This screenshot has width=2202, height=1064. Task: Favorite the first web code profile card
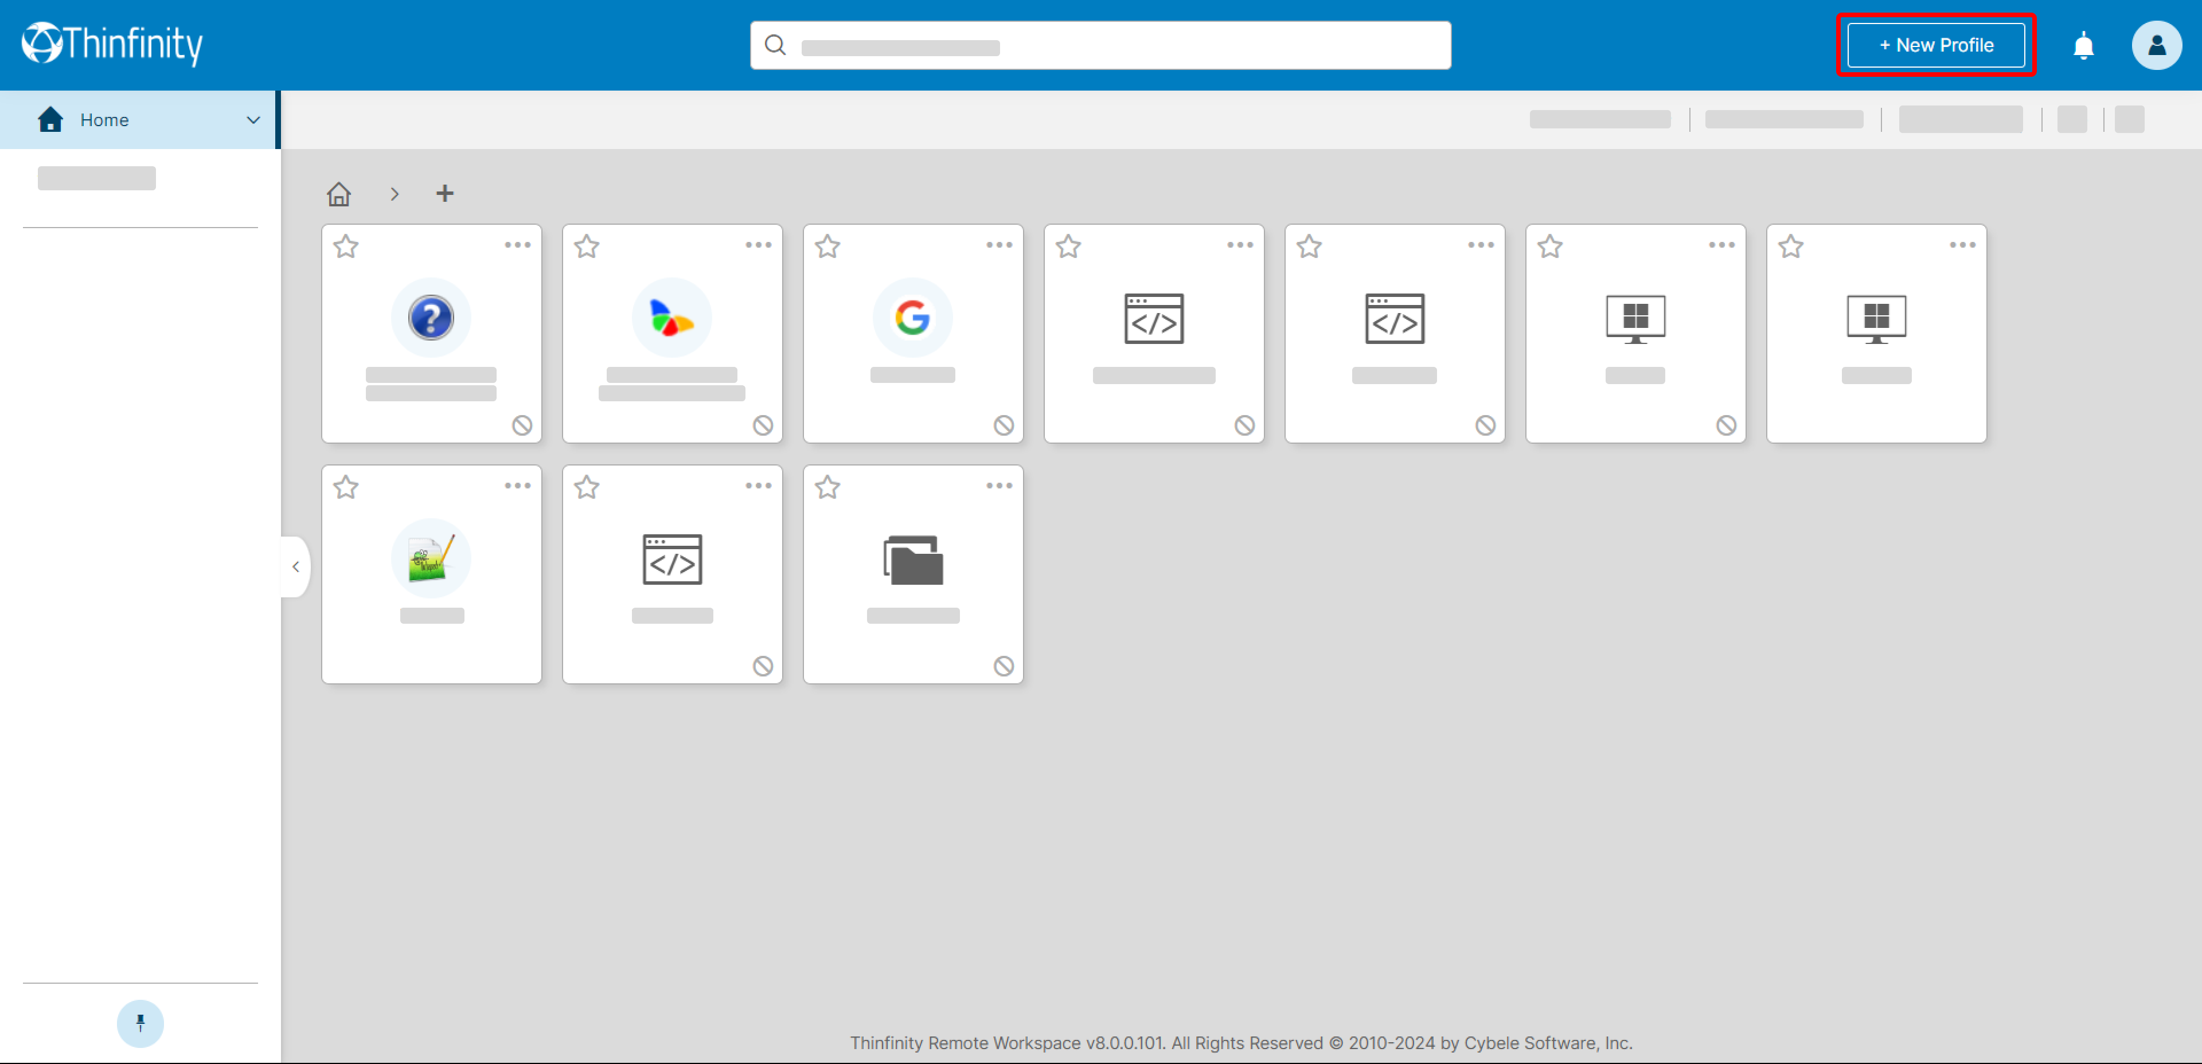click(x=1068, y=247)
